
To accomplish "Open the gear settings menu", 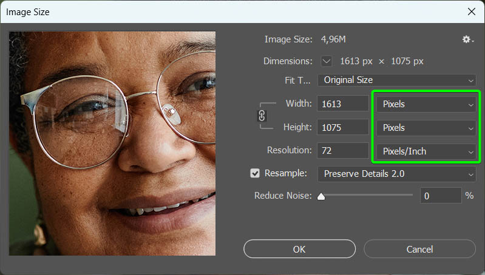I will coord(467,39).
